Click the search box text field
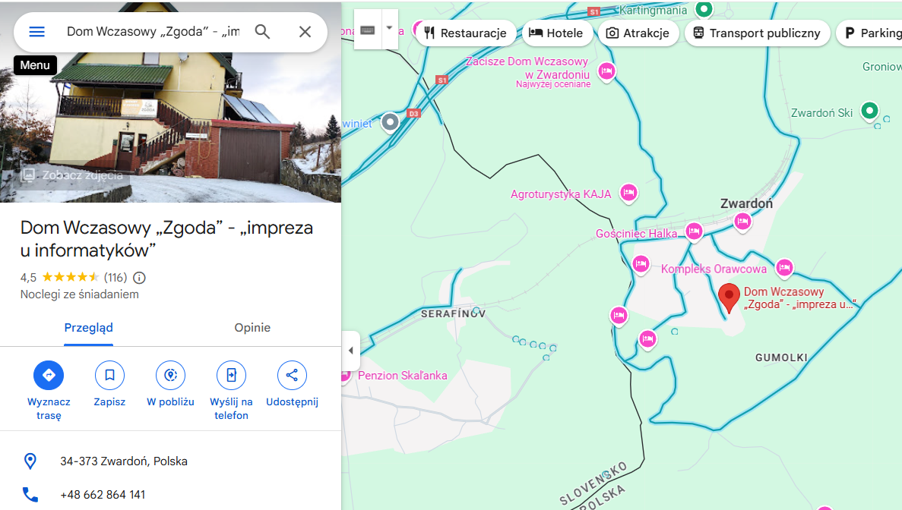 153,32
